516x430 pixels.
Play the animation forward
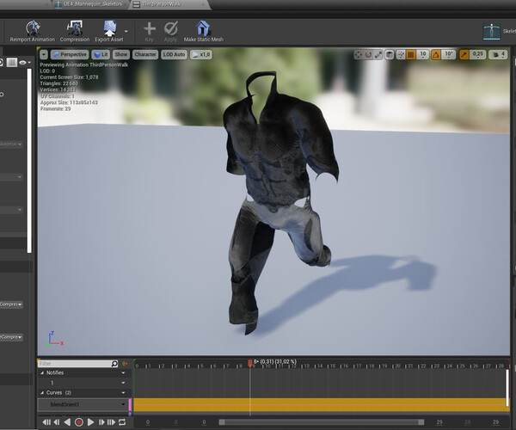click(91, 422)
